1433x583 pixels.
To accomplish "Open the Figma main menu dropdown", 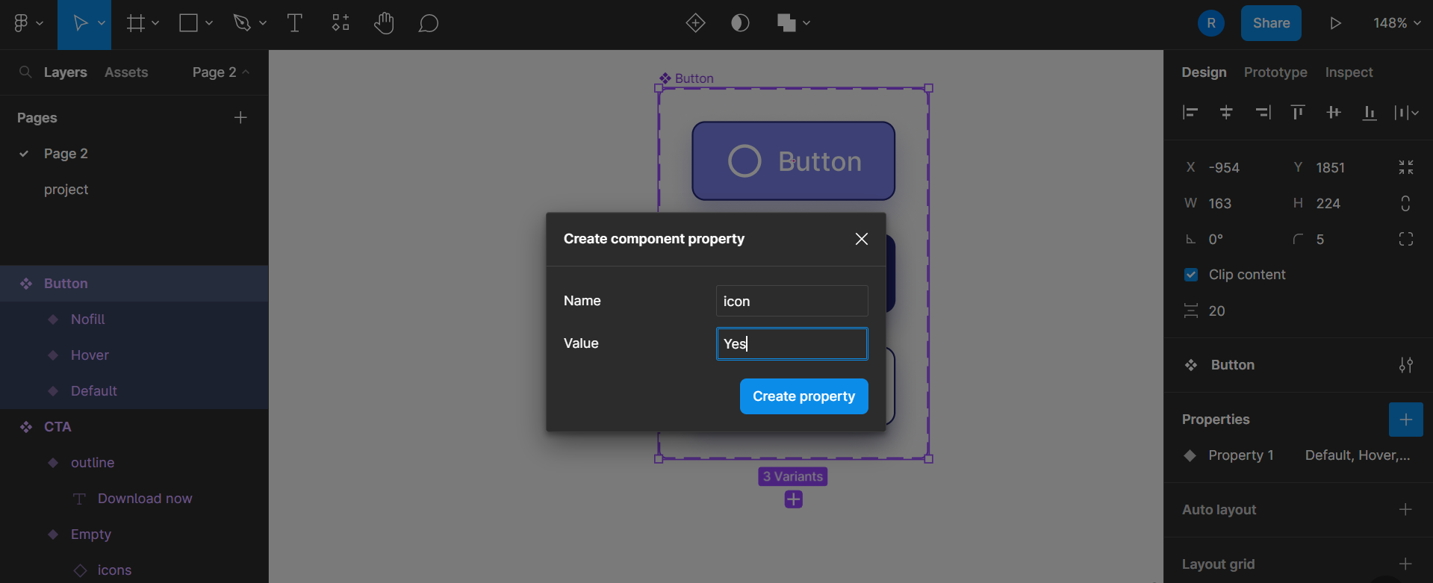I will tap(28, 23).
